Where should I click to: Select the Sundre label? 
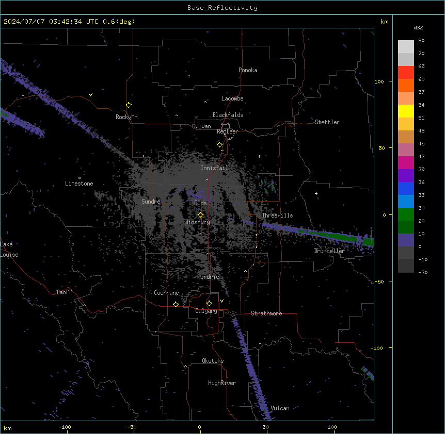click(151, 202)
